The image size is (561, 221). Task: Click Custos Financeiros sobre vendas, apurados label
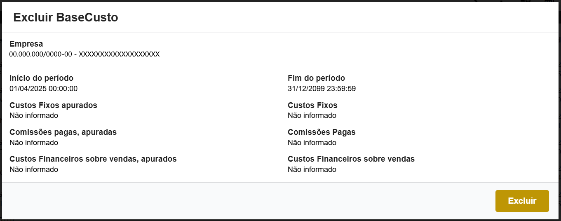[93, 159]
